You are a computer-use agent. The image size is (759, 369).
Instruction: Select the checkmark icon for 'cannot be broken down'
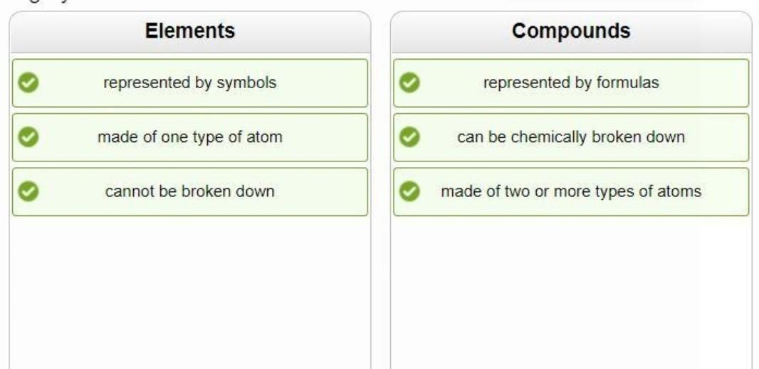point(28,191)
